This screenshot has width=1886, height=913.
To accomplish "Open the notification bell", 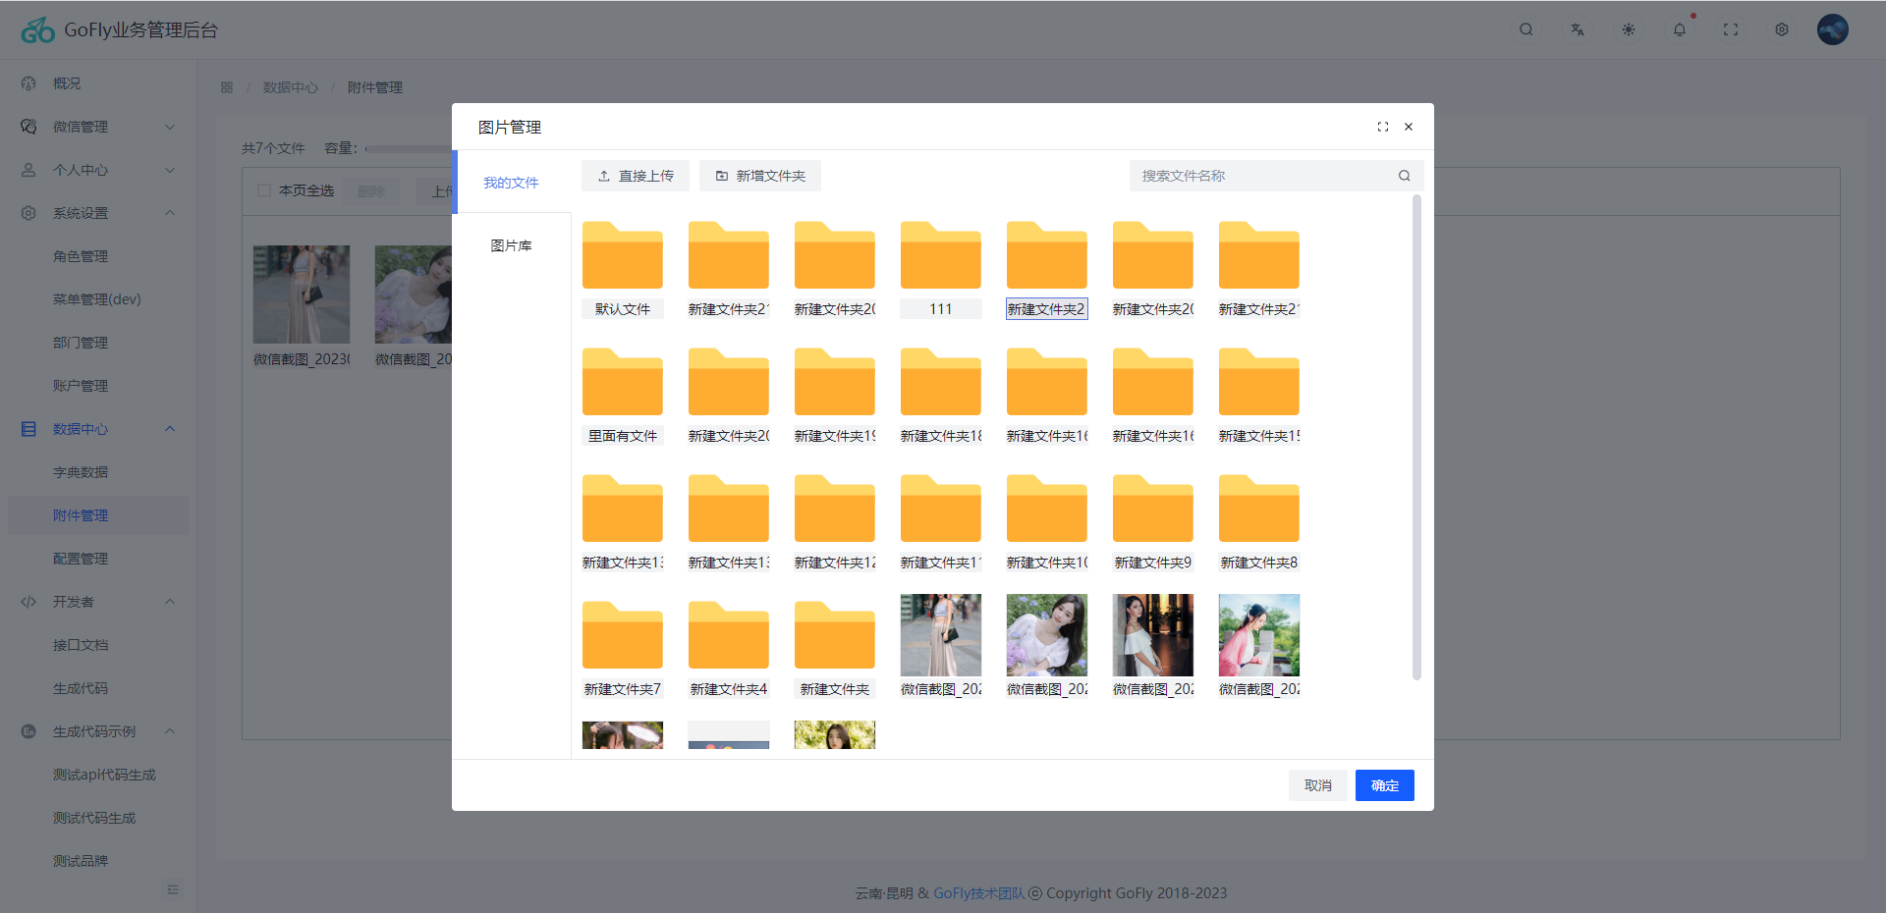I will click(1679, 29).
